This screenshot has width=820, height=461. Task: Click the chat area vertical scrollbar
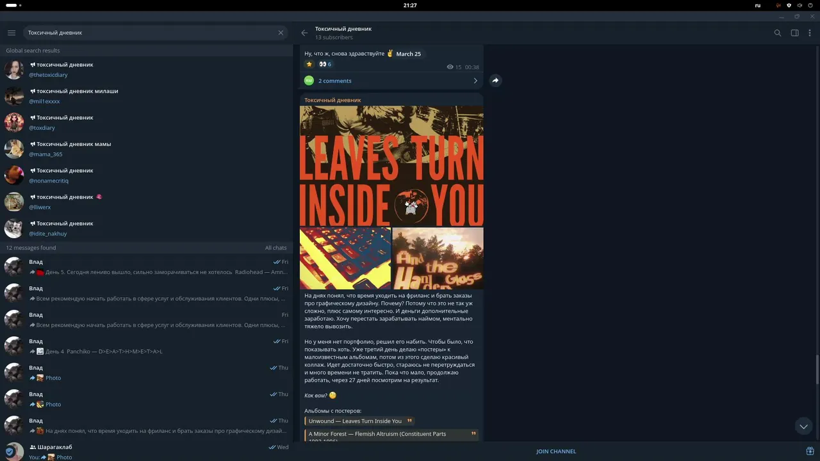tap(817, 369)
